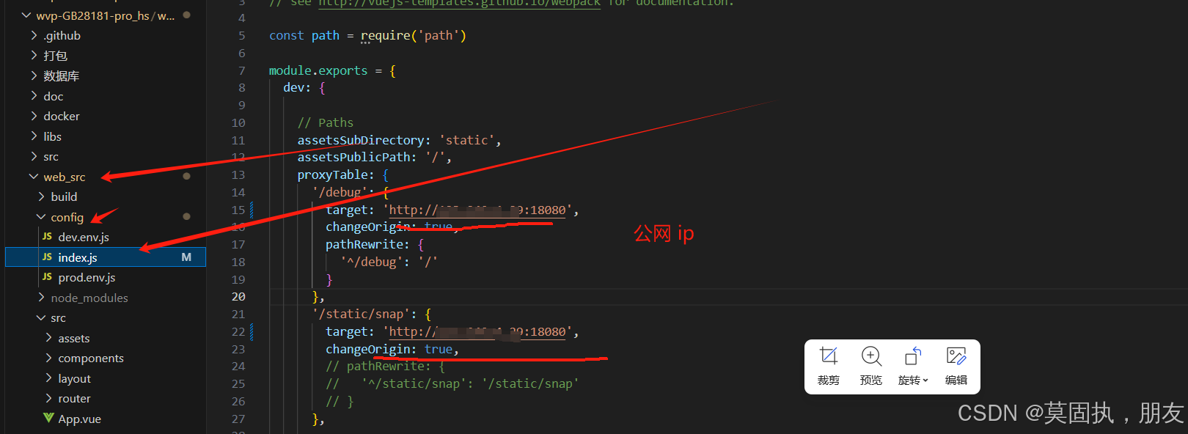The height and width of the screenshot is (434, 1188).
Task: Click the rotate (旋转) icon
Action: 913,356
